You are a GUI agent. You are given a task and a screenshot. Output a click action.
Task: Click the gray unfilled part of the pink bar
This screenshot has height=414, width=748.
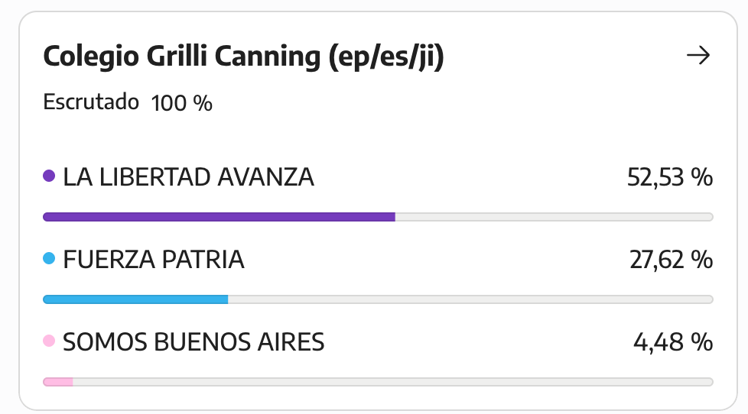[393, 382]
